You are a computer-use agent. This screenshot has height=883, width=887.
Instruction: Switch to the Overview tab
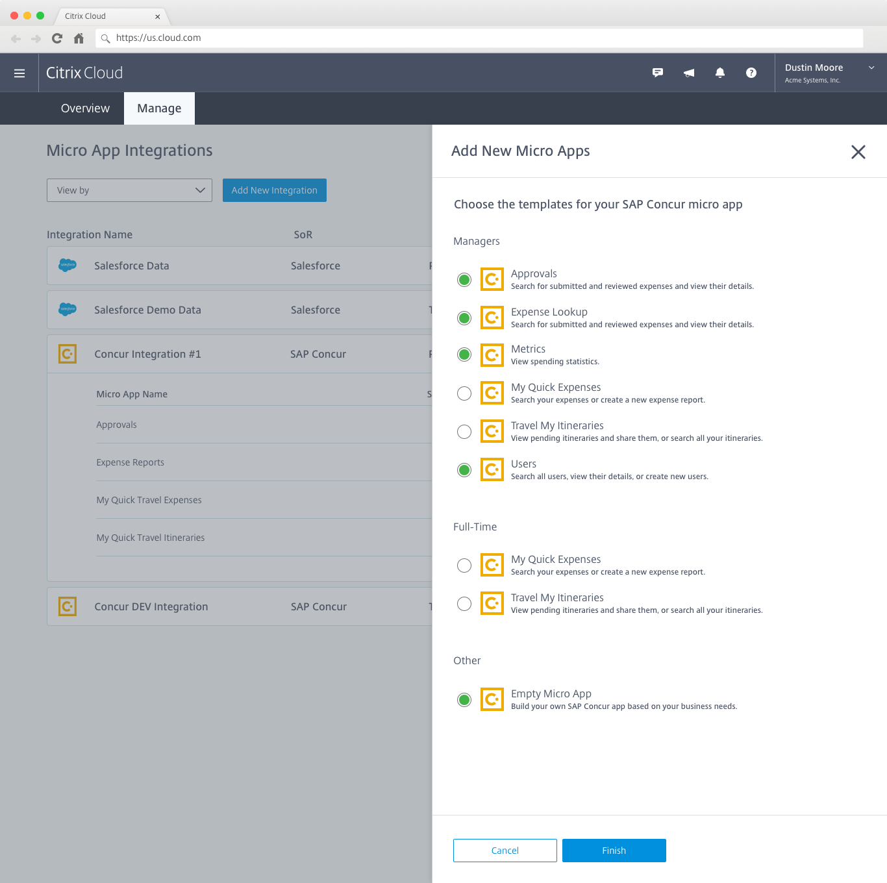[x=85, y=108]
